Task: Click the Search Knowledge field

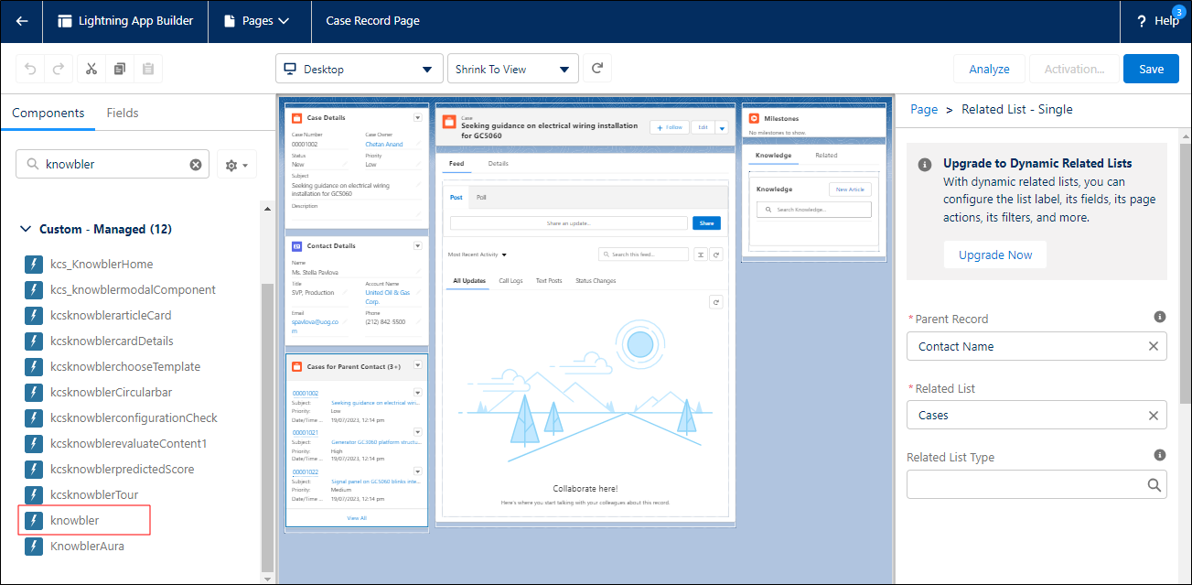Action: click(814, 210)
